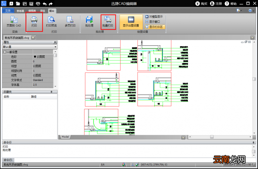The image size is (258, 169).
Task: Open the 文件 file menu
Action: tap(8, 11)
